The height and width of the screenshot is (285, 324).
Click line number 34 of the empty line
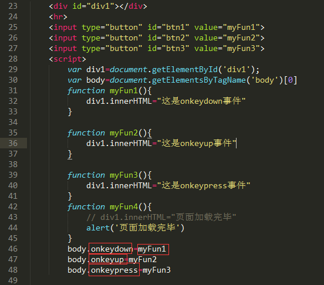[13, 122]
